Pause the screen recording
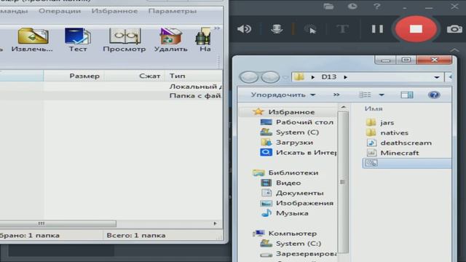 point(377,29)
